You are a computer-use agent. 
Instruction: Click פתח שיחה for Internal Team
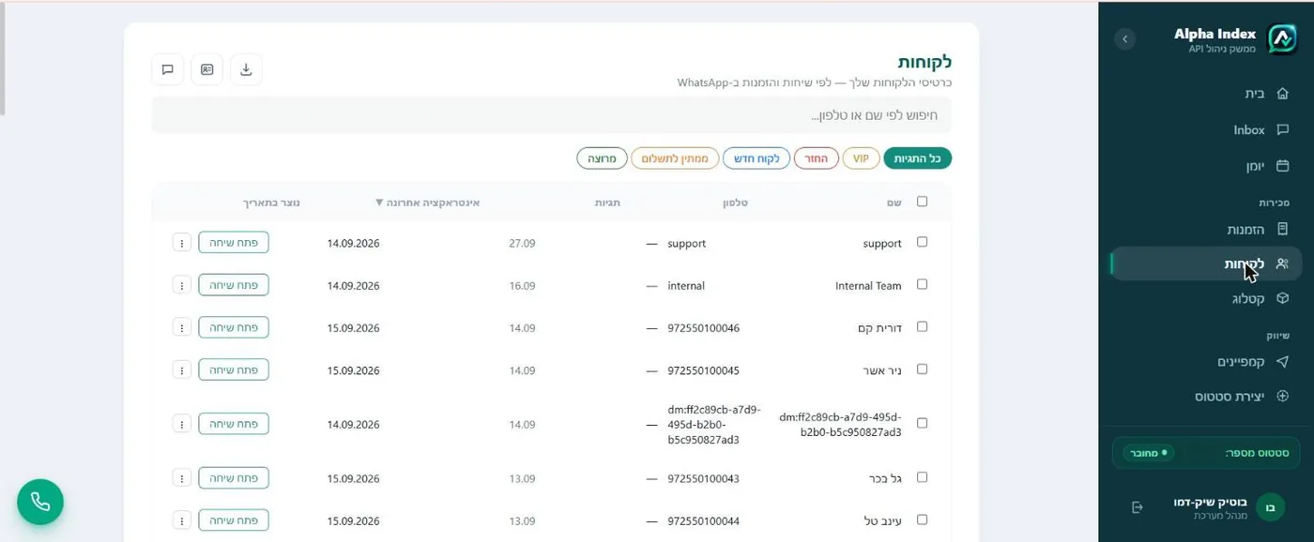coord(234,285)
